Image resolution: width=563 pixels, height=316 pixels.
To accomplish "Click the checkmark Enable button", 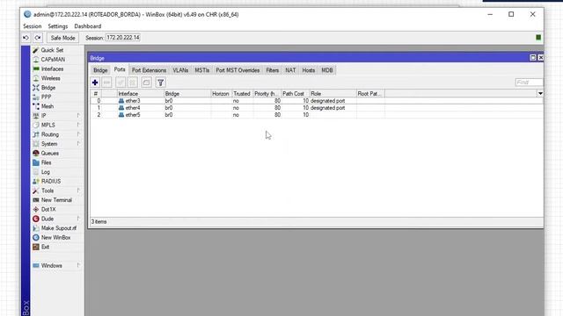I will 121,83.
